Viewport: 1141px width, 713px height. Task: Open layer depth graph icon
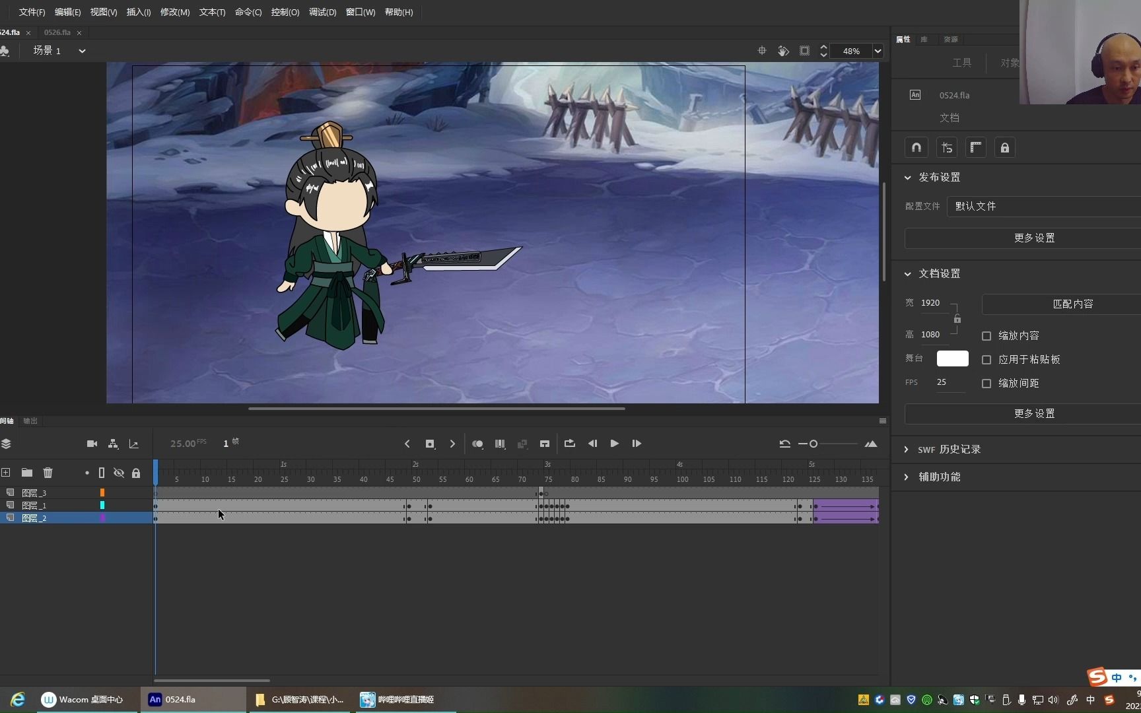(x=134, y=444)
